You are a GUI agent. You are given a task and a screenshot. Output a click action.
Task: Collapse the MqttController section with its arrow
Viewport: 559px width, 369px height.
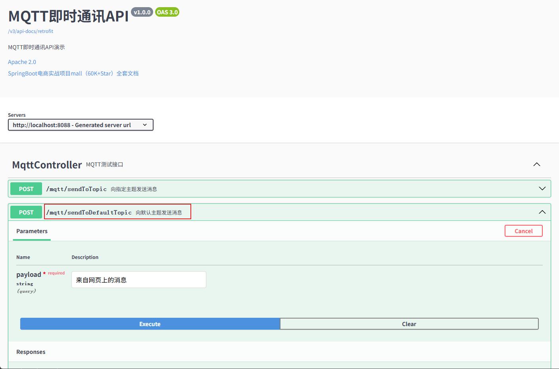point(536,164)
